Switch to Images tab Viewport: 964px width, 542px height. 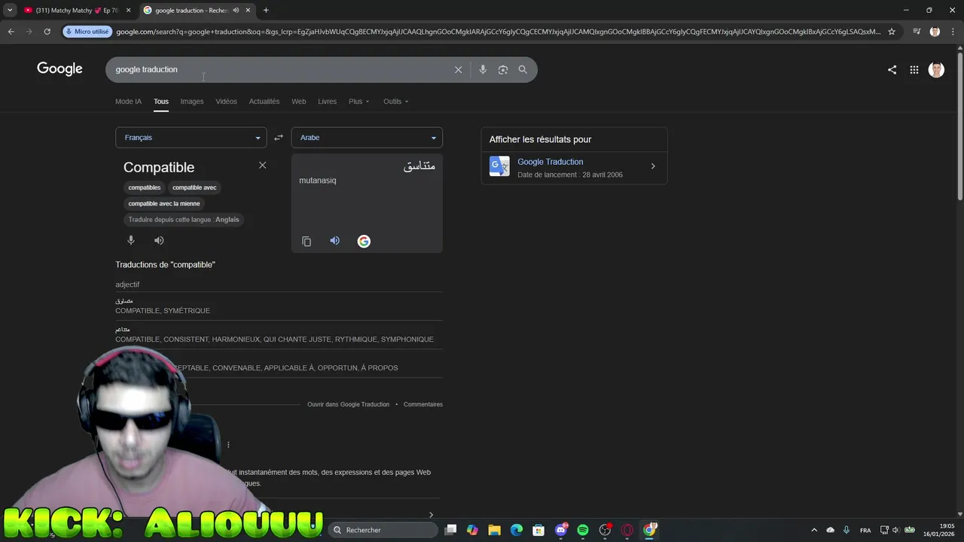point(192,102)
